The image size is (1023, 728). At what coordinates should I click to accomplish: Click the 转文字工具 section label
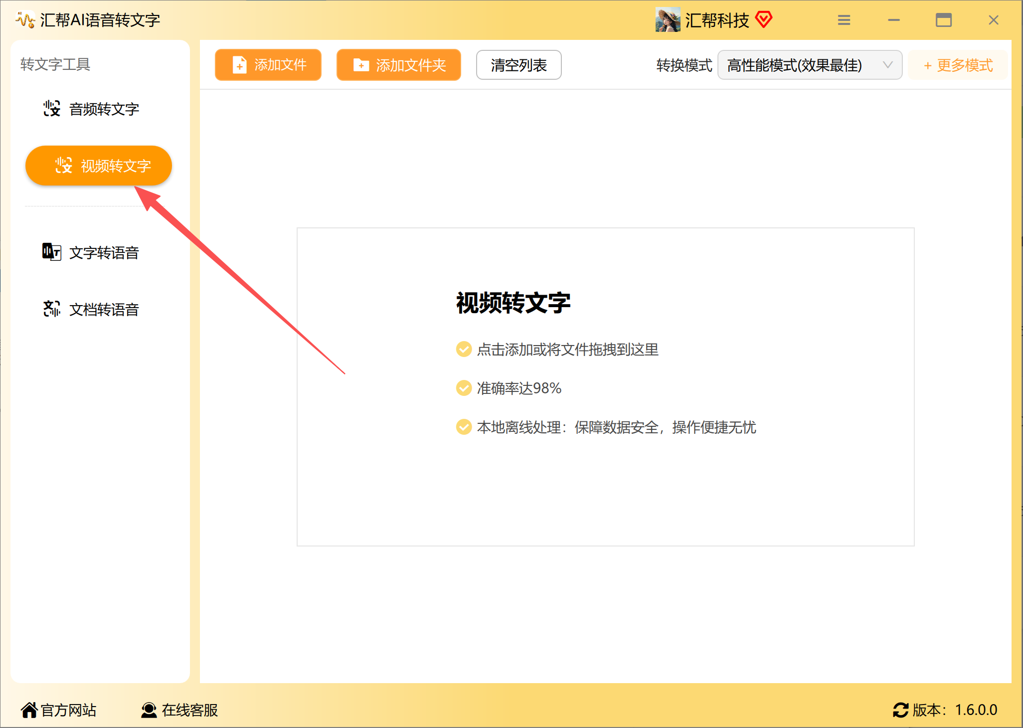pos(55,64)
